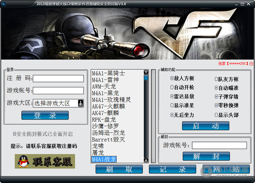255x183 pixels.
Task: Enable 自动开枪 checkbox
Action: click(x=172, y=87)
